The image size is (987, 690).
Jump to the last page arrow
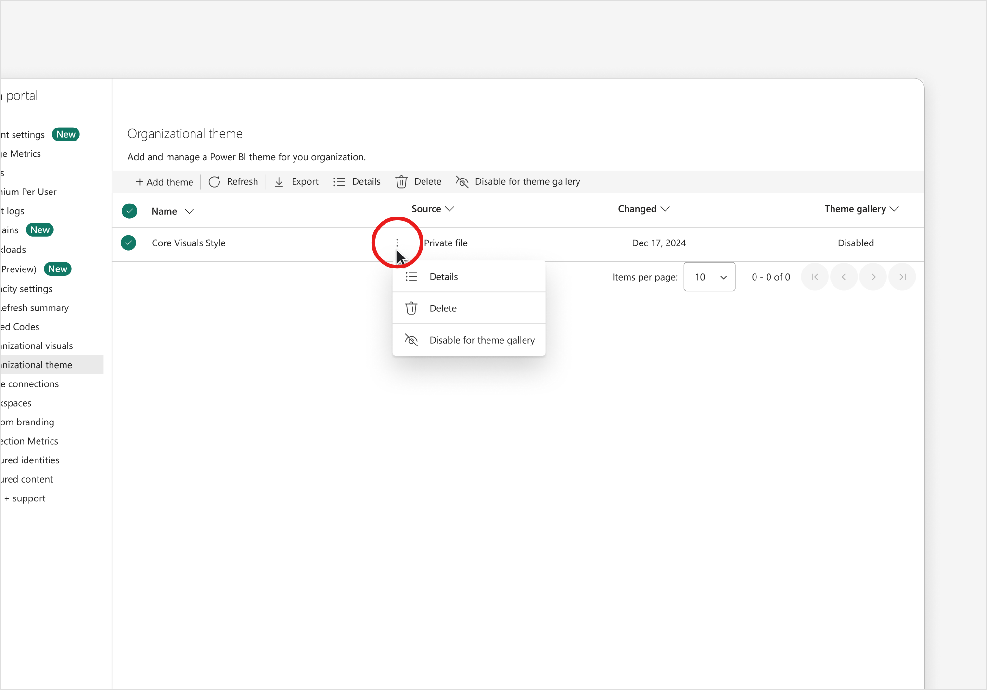click(902, 277)
